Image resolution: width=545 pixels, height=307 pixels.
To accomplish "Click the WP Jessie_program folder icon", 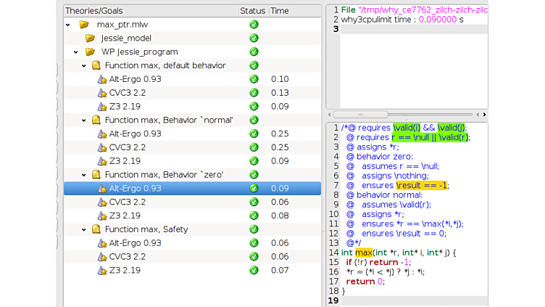I will [x=91, y=52].
